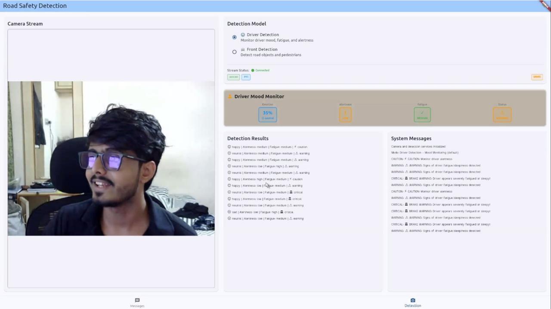
Task: Select the Front Detection radio button
Action: point(234,52)
